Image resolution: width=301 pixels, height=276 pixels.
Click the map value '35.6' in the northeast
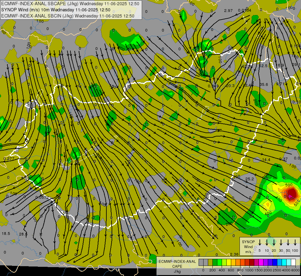click(x=264, y=84)
